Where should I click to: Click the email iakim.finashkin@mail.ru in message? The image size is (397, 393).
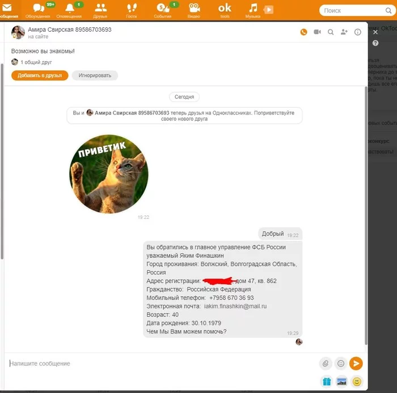[x=235, y=306]
